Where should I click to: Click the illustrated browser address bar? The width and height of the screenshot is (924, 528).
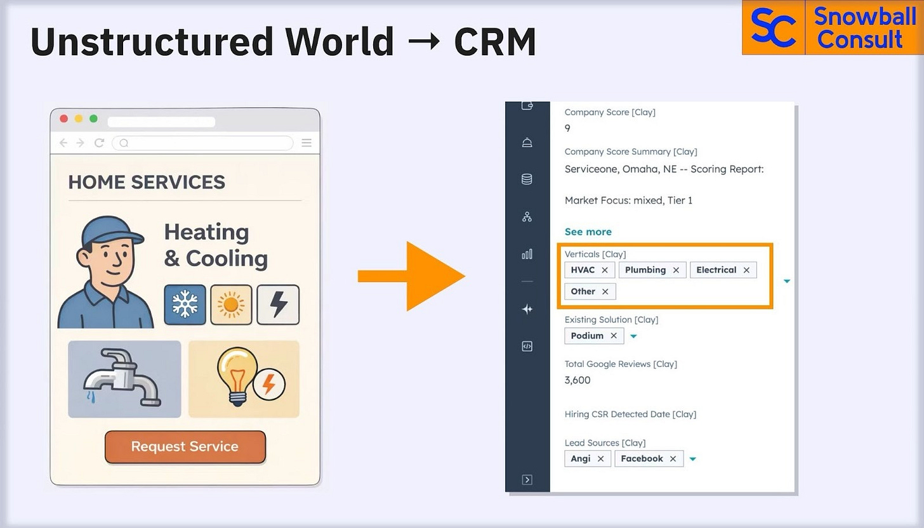pyautogui.click(x=202, y=143)
